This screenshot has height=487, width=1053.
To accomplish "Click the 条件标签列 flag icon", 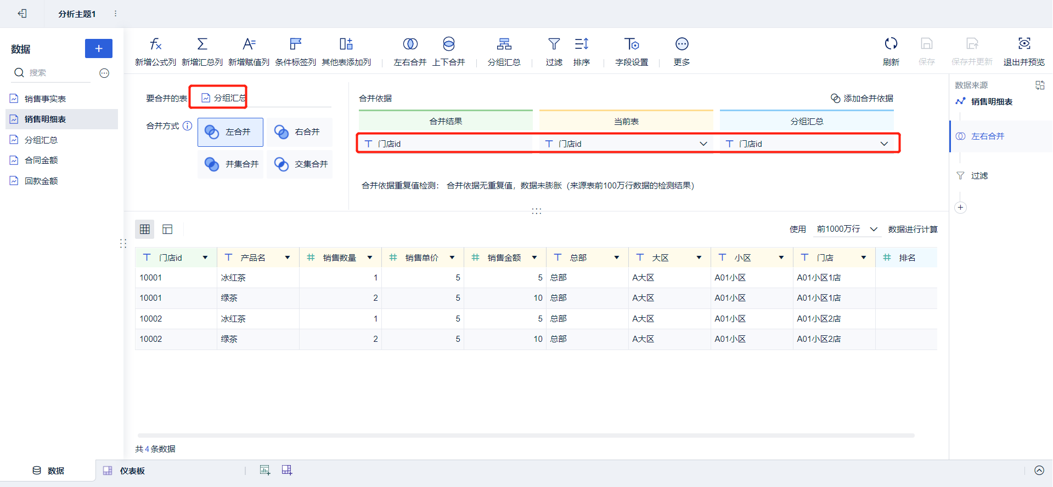I will pos(295,44).
